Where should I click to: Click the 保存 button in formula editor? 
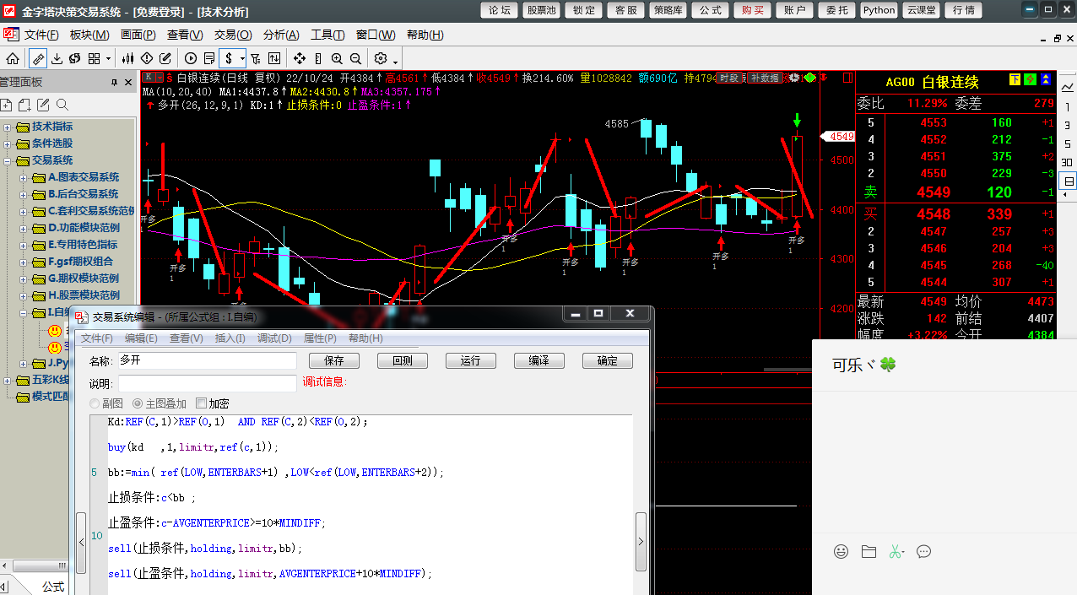(334, 360)
